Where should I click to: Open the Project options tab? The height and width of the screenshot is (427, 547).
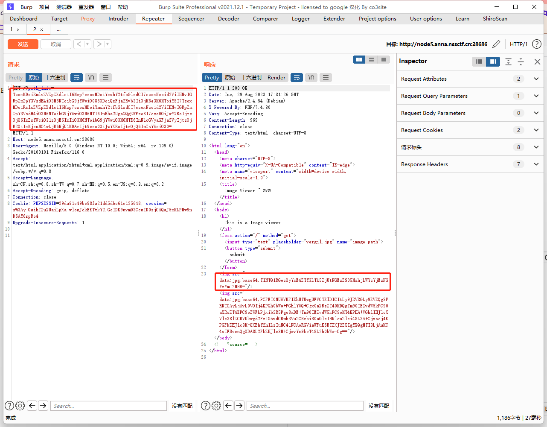378,19
